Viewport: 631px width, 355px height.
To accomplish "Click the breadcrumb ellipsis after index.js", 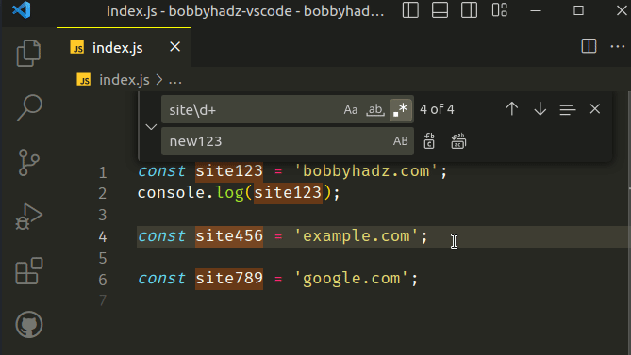I will (175, 81).
